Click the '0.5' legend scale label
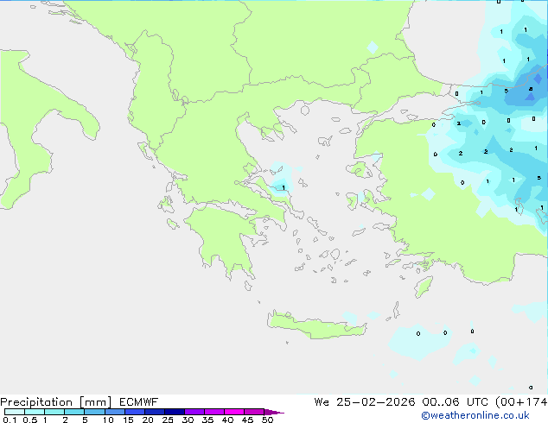Image resolution: width=548 pixels, height=423 pixels. click(30, 420)
